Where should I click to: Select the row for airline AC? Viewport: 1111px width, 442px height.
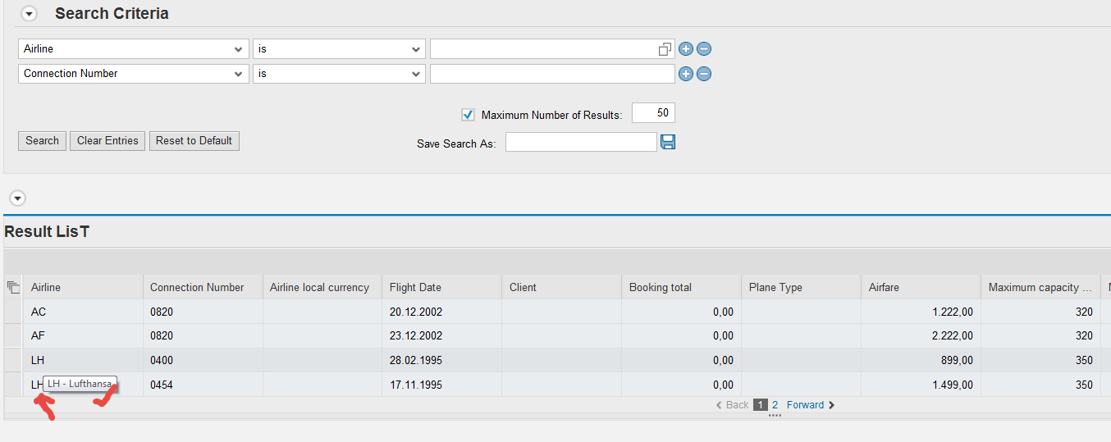(x=12, y=312)
